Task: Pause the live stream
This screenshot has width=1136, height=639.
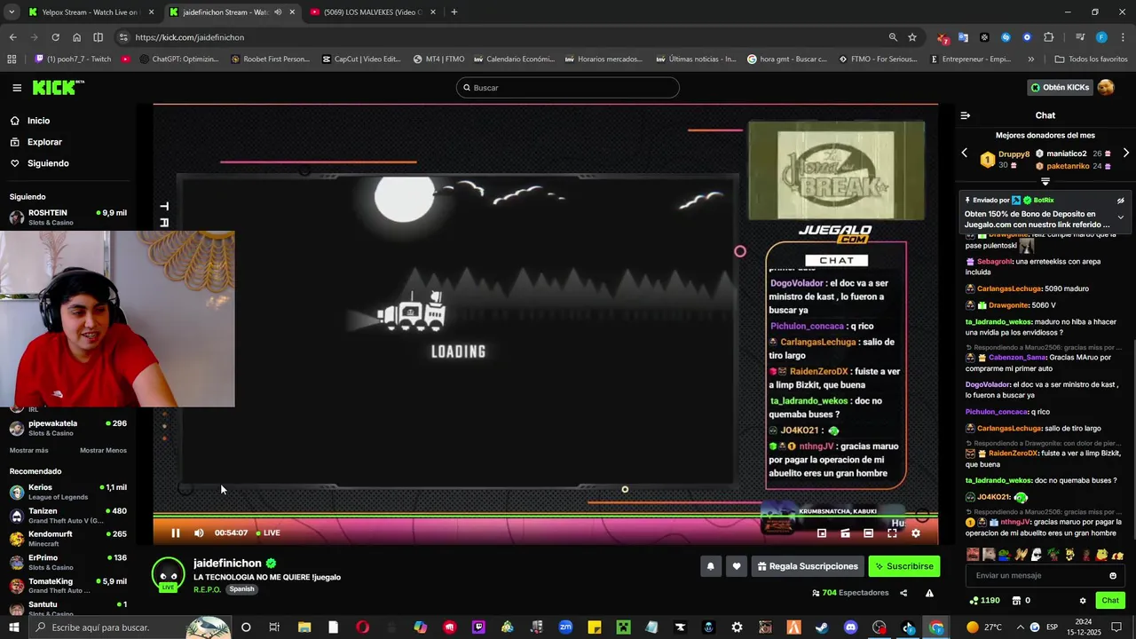Action: 176,532
